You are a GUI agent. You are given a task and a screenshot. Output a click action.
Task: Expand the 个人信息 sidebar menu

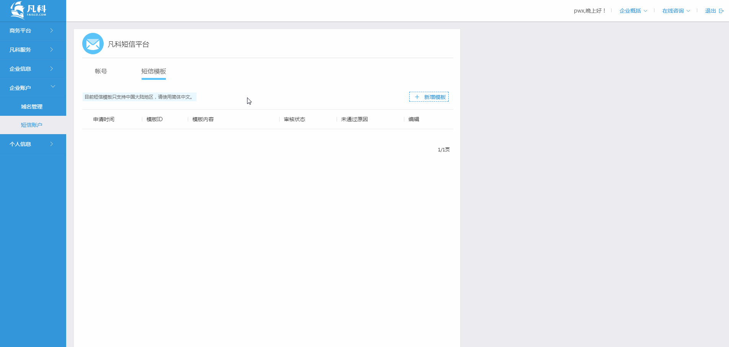33,144
